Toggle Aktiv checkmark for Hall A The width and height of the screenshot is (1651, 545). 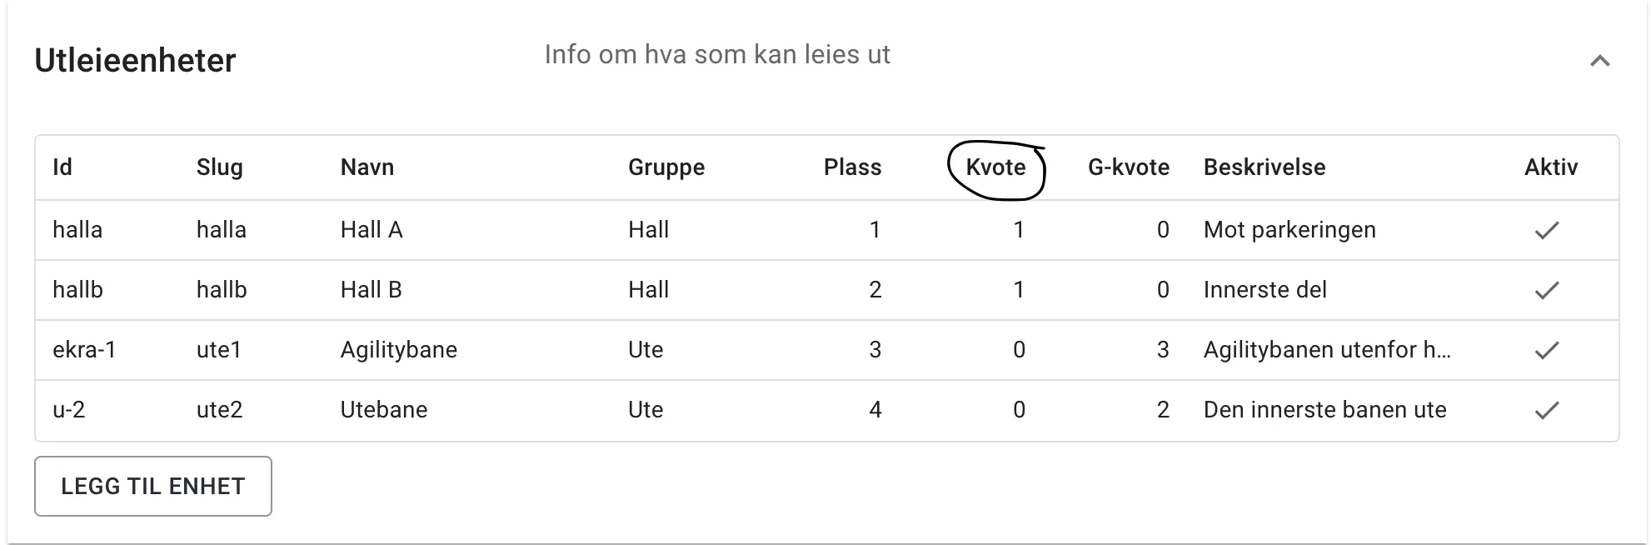[1546, 230]
